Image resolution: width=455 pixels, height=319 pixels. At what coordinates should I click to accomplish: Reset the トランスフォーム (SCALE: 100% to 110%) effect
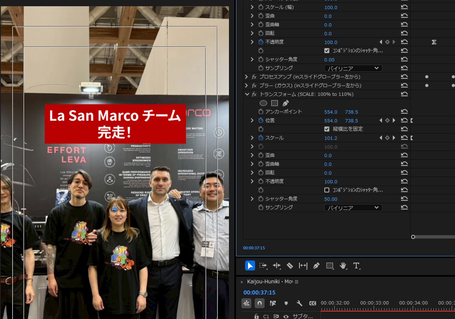404,94
